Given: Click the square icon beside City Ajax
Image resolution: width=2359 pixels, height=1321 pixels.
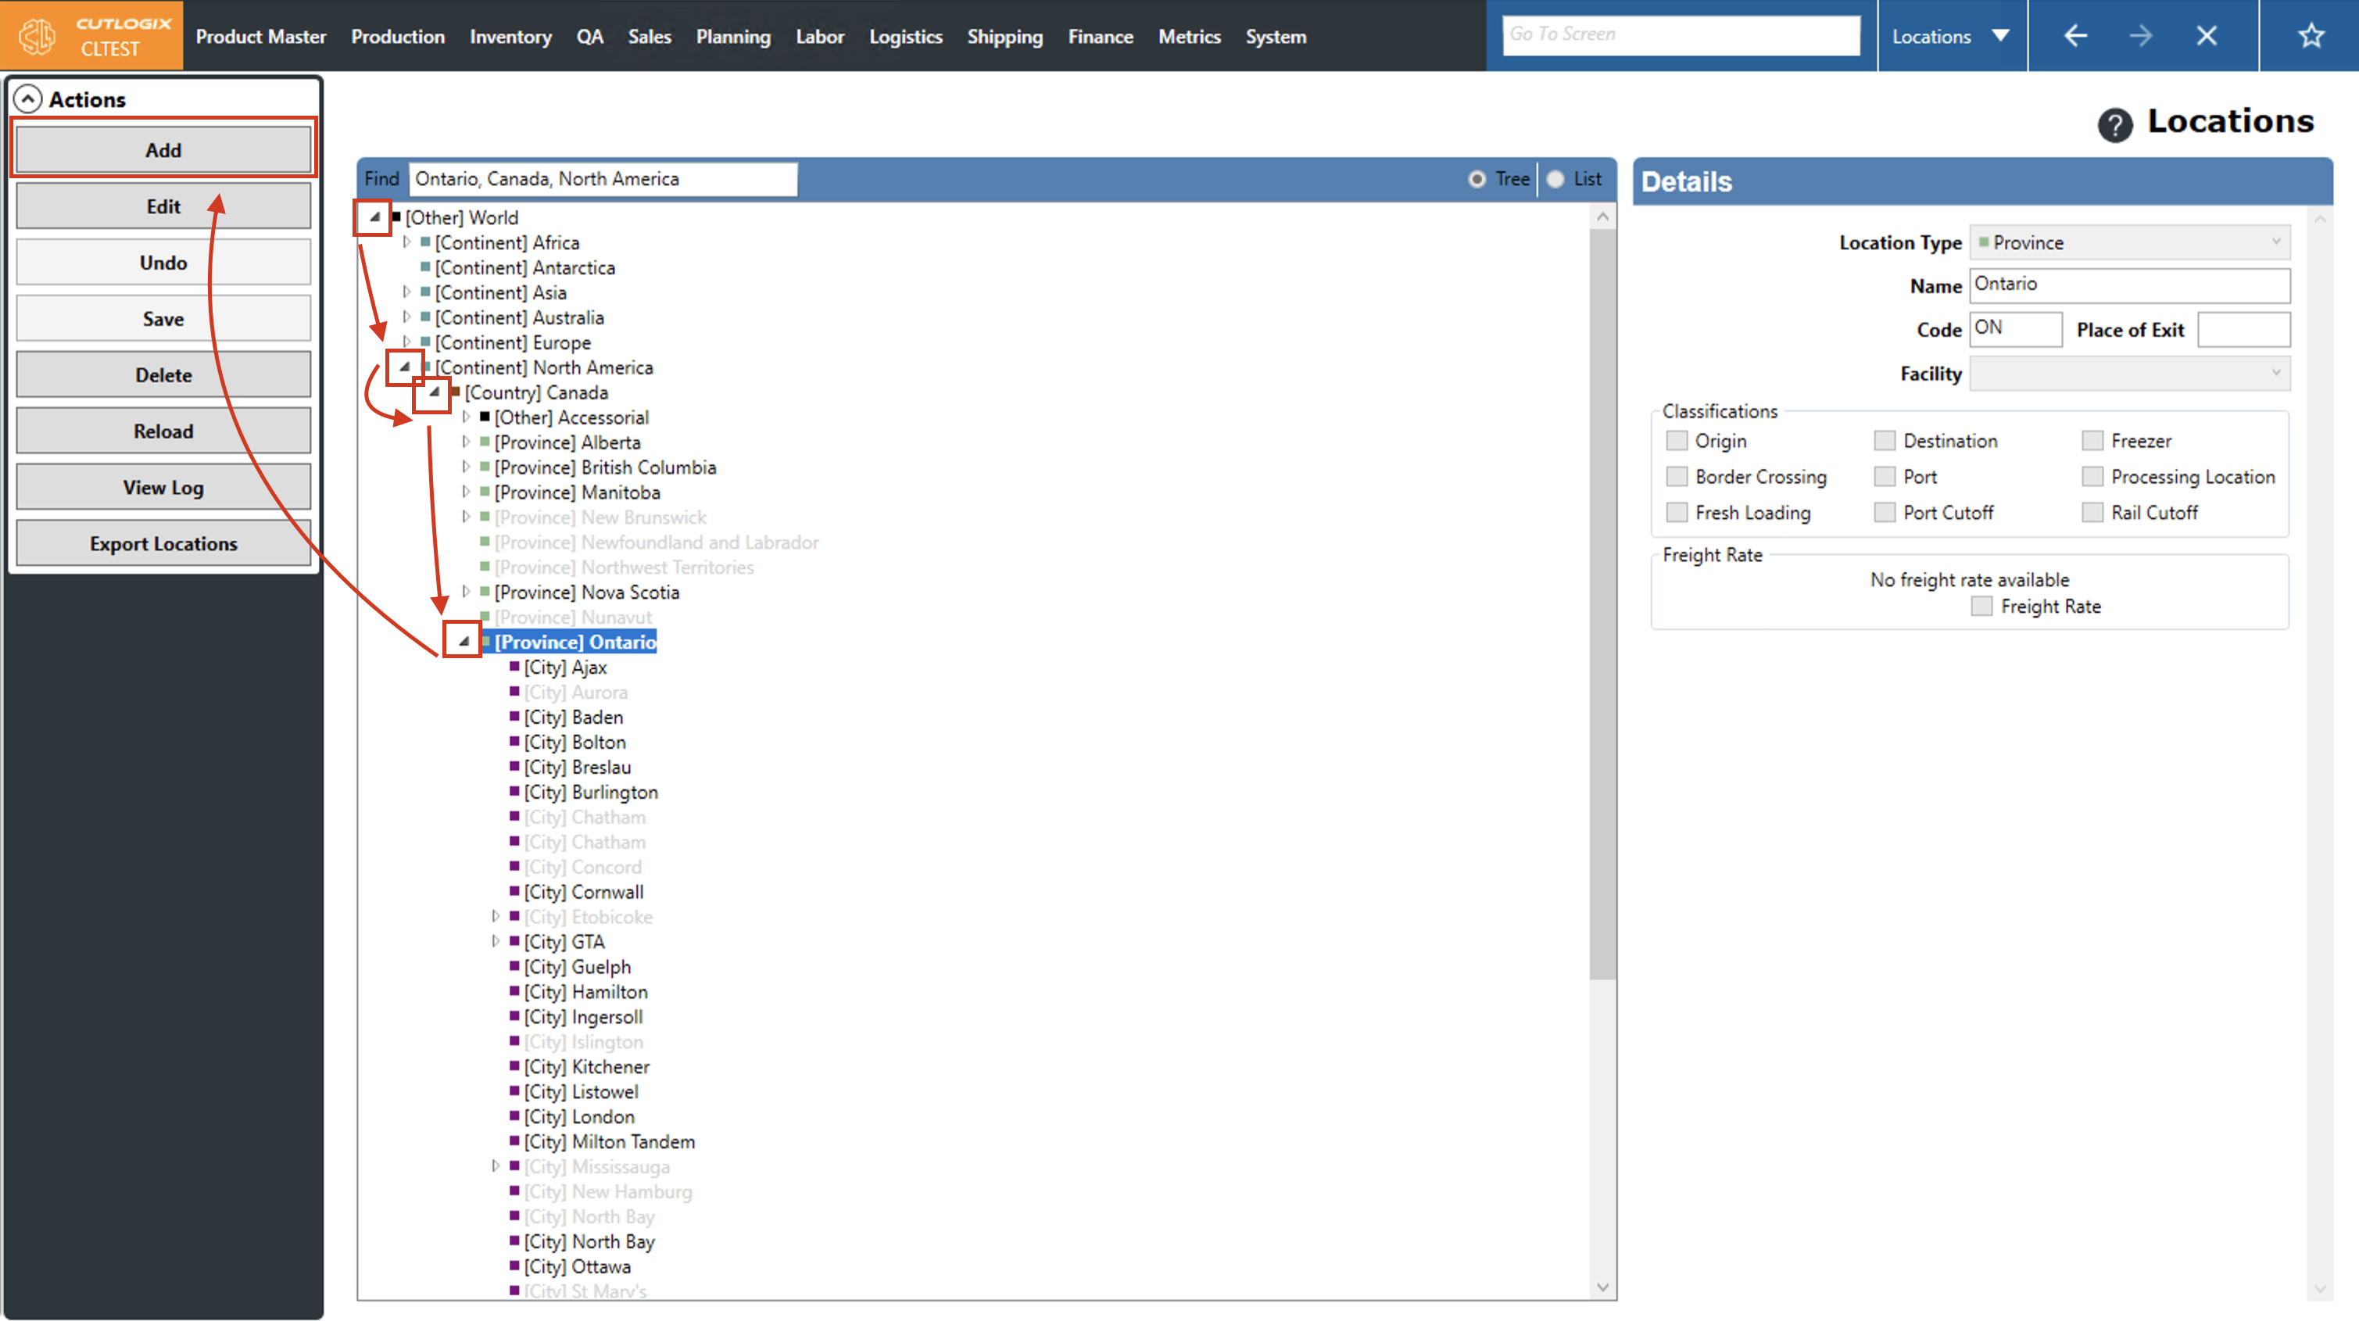Looking at the screenshot, I should (x=514, y=667).
